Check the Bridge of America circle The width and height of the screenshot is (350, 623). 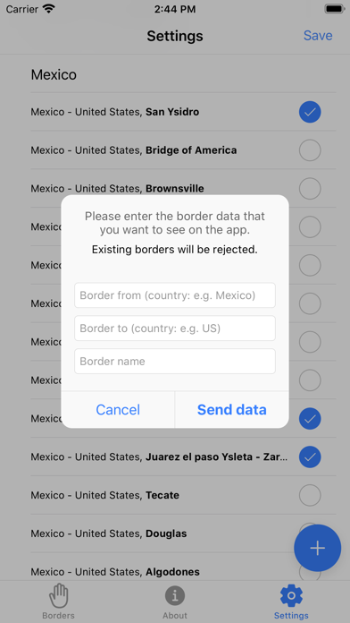coord(310,150)
